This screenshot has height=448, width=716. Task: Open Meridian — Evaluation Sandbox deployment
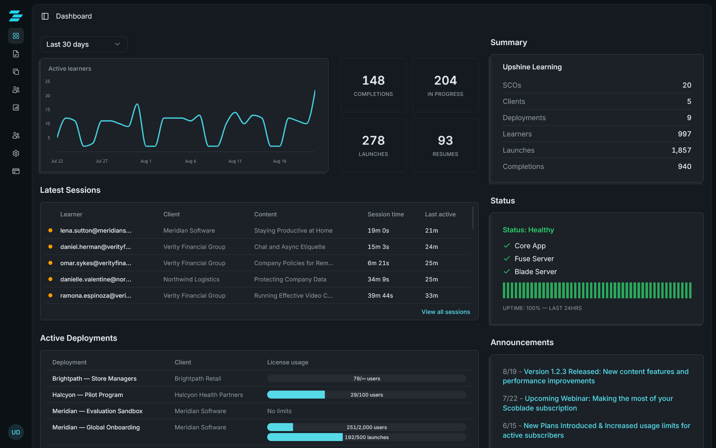click(97, 411)
